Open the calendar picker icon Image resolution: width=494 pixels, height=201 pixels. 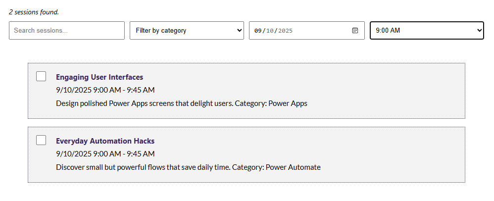[355, 31]
